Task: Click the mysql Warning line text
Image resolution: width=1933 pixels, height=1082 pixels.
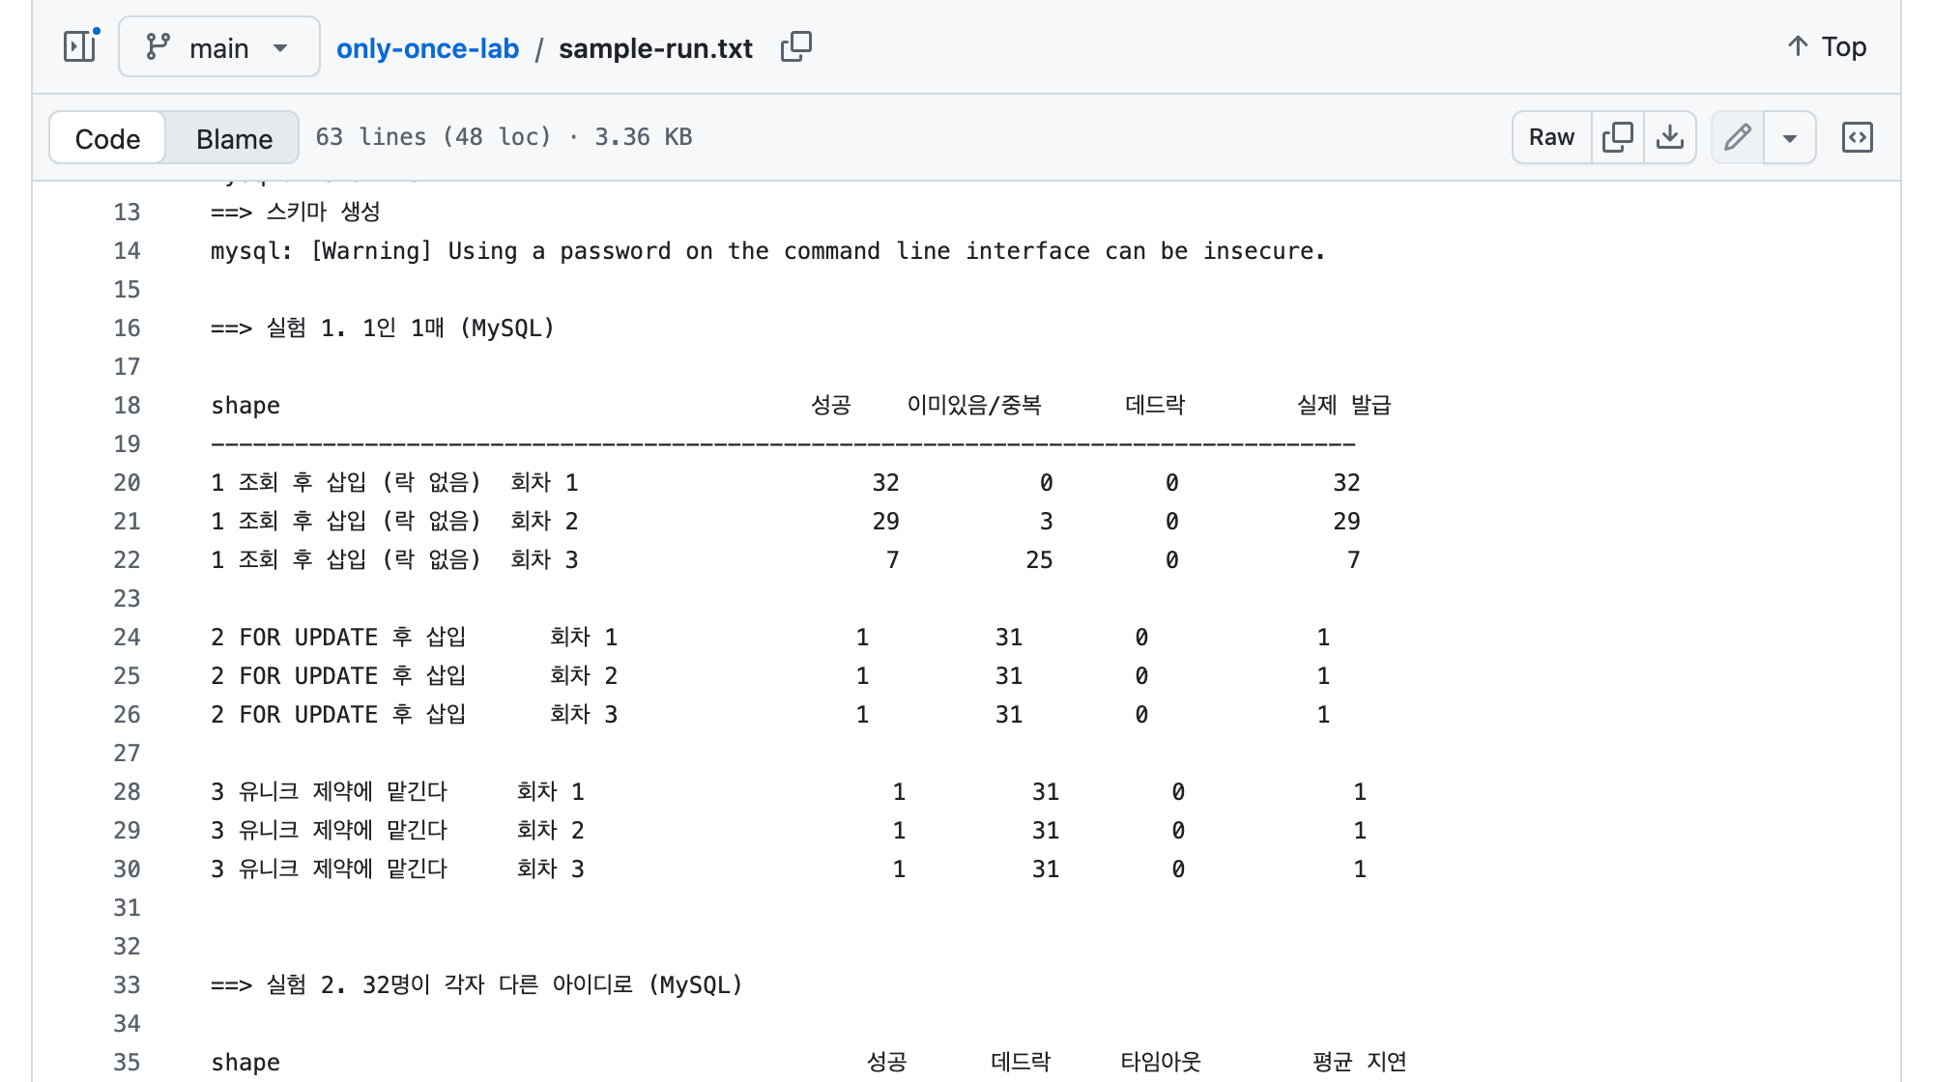Action: click(767, 251)
